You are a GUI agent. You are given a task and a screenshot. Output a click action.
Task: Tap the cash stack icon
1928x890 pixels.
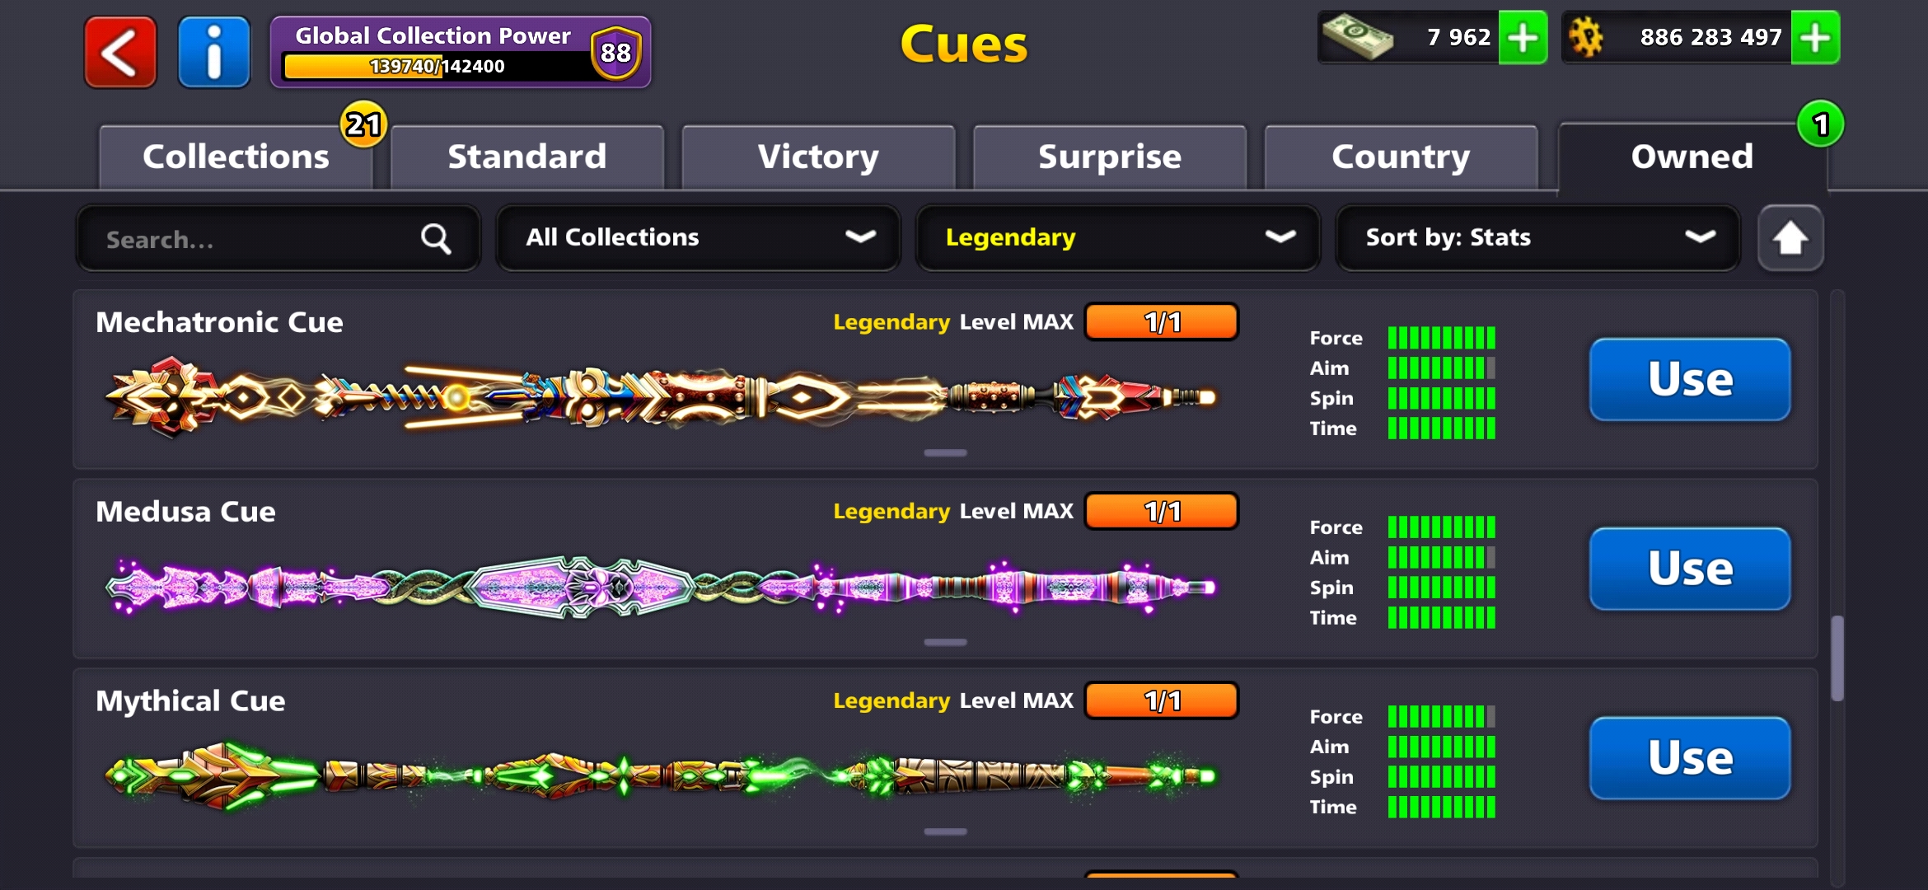click(1358, 38)
